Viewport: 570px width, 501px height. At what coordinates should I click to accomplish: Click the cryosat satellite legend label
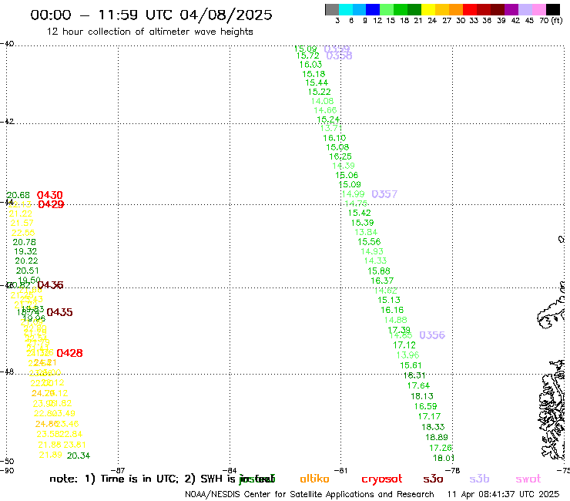382,479
